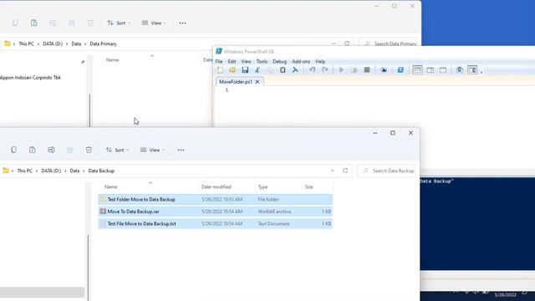
Task: Open Sort dropdown in Data Primary window
Action: (x=119, y=23)
